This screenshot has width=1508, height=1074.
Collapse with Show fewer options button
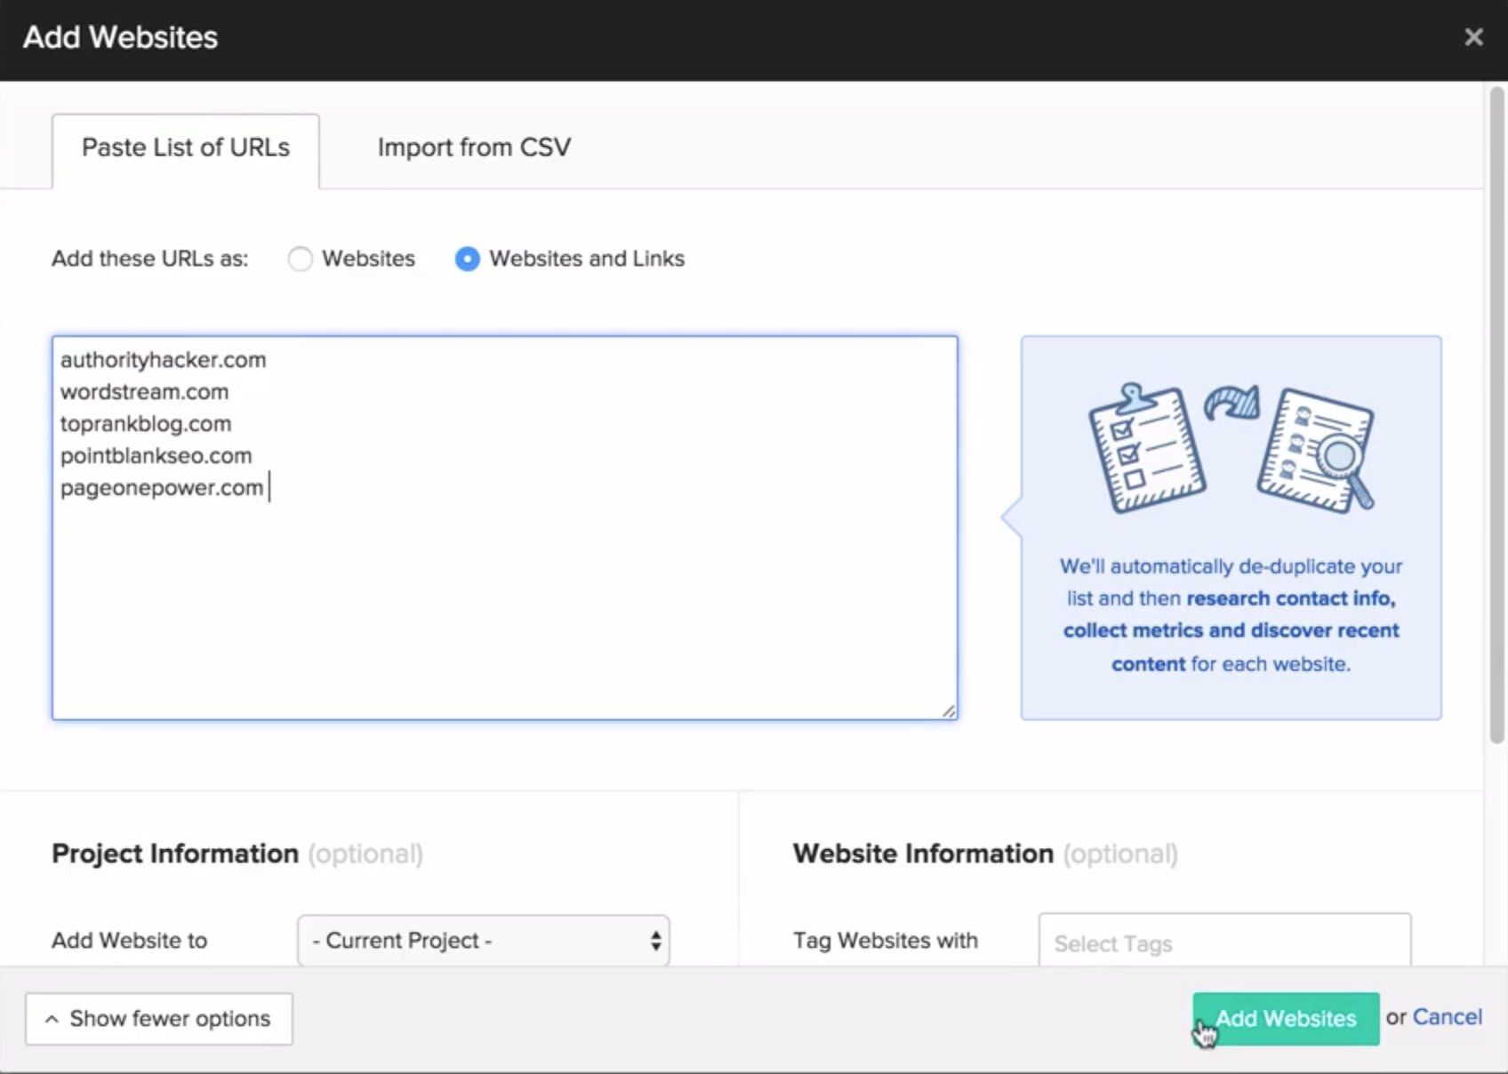[159, 1019]
